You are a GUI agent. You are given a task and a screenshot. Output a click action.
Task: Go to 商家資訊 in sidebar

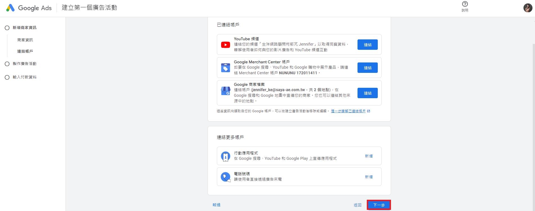pyautogui.click(x=25, y=40)
